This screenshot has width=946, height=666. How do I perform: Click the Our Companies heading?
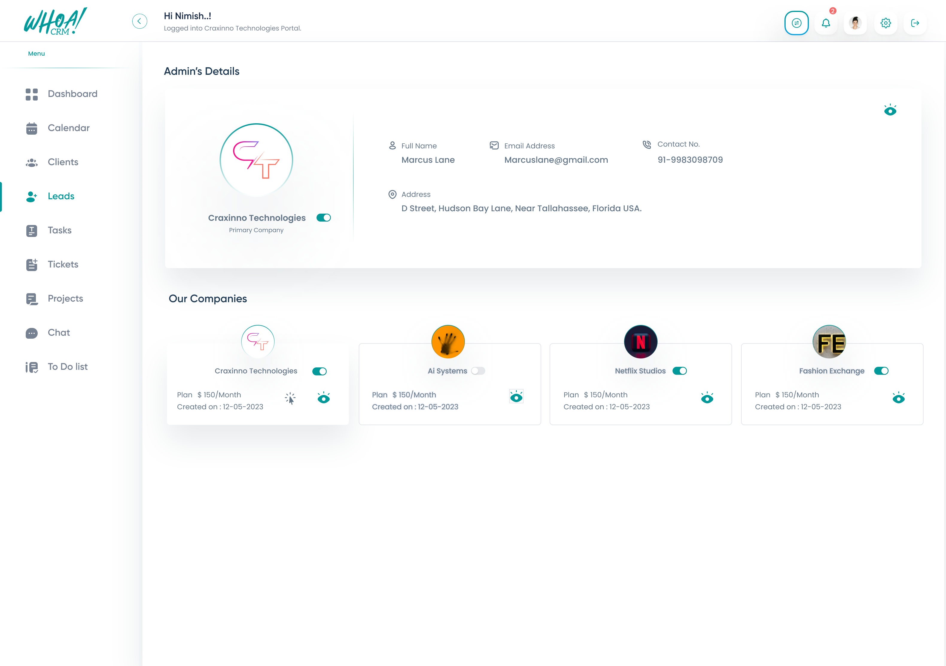[x=208, y=299]
